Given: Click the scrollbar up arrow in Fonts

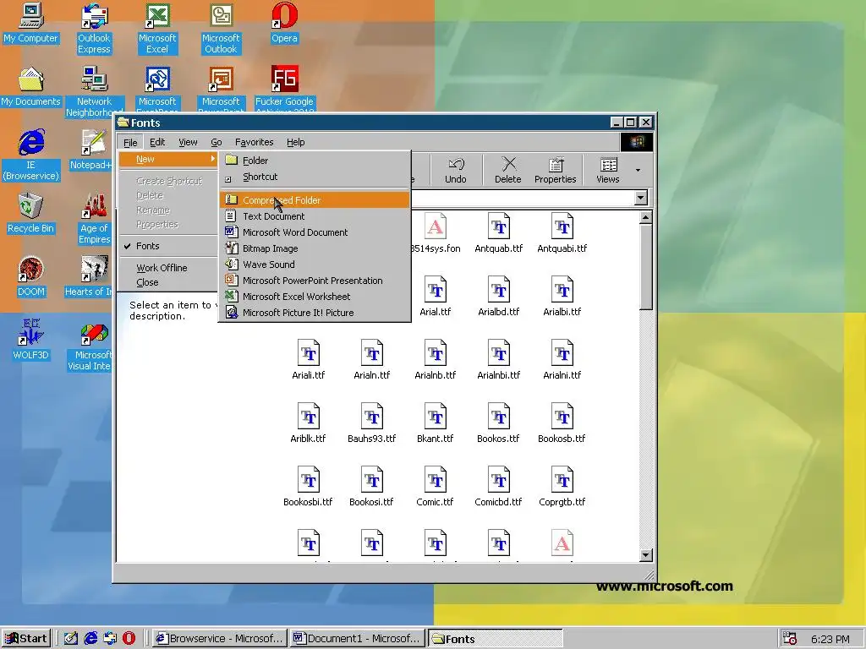Looking at the screenshot, I should coord(645,218).
